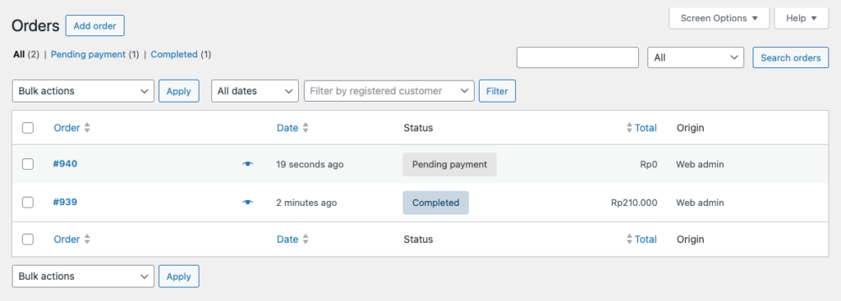Image resolution: width=841 pixels, height=301 pixels.
Task: Click the '19 seconds ago' date text
Action: 310,164
